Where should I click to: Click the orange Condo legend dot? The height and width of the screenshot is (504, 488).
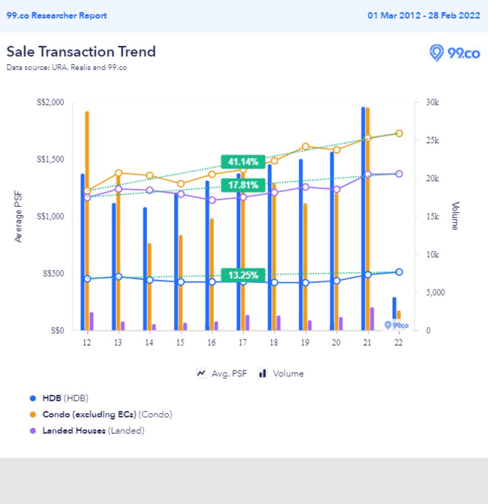(x=33, y=414)
